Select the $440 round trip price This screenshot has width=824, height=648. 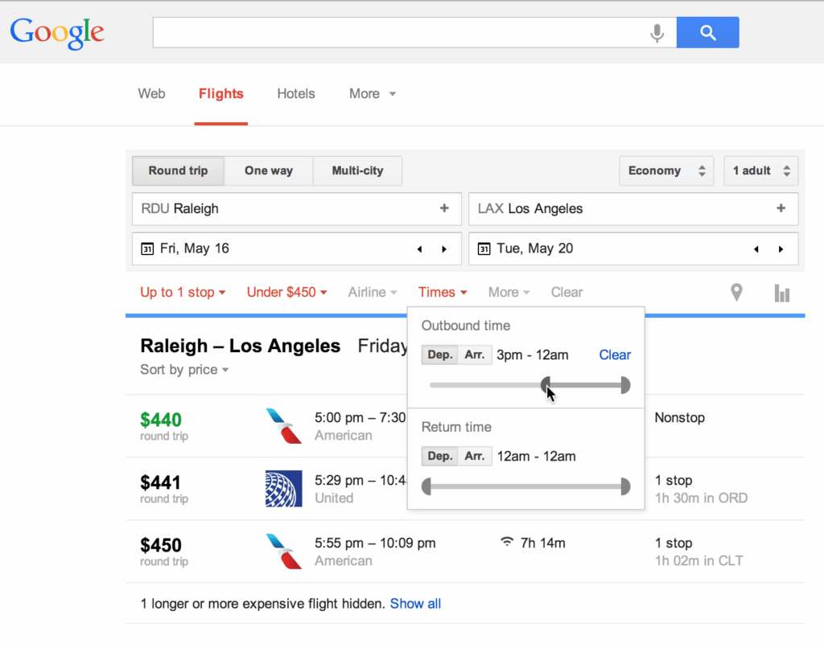[x=161, y=420]
